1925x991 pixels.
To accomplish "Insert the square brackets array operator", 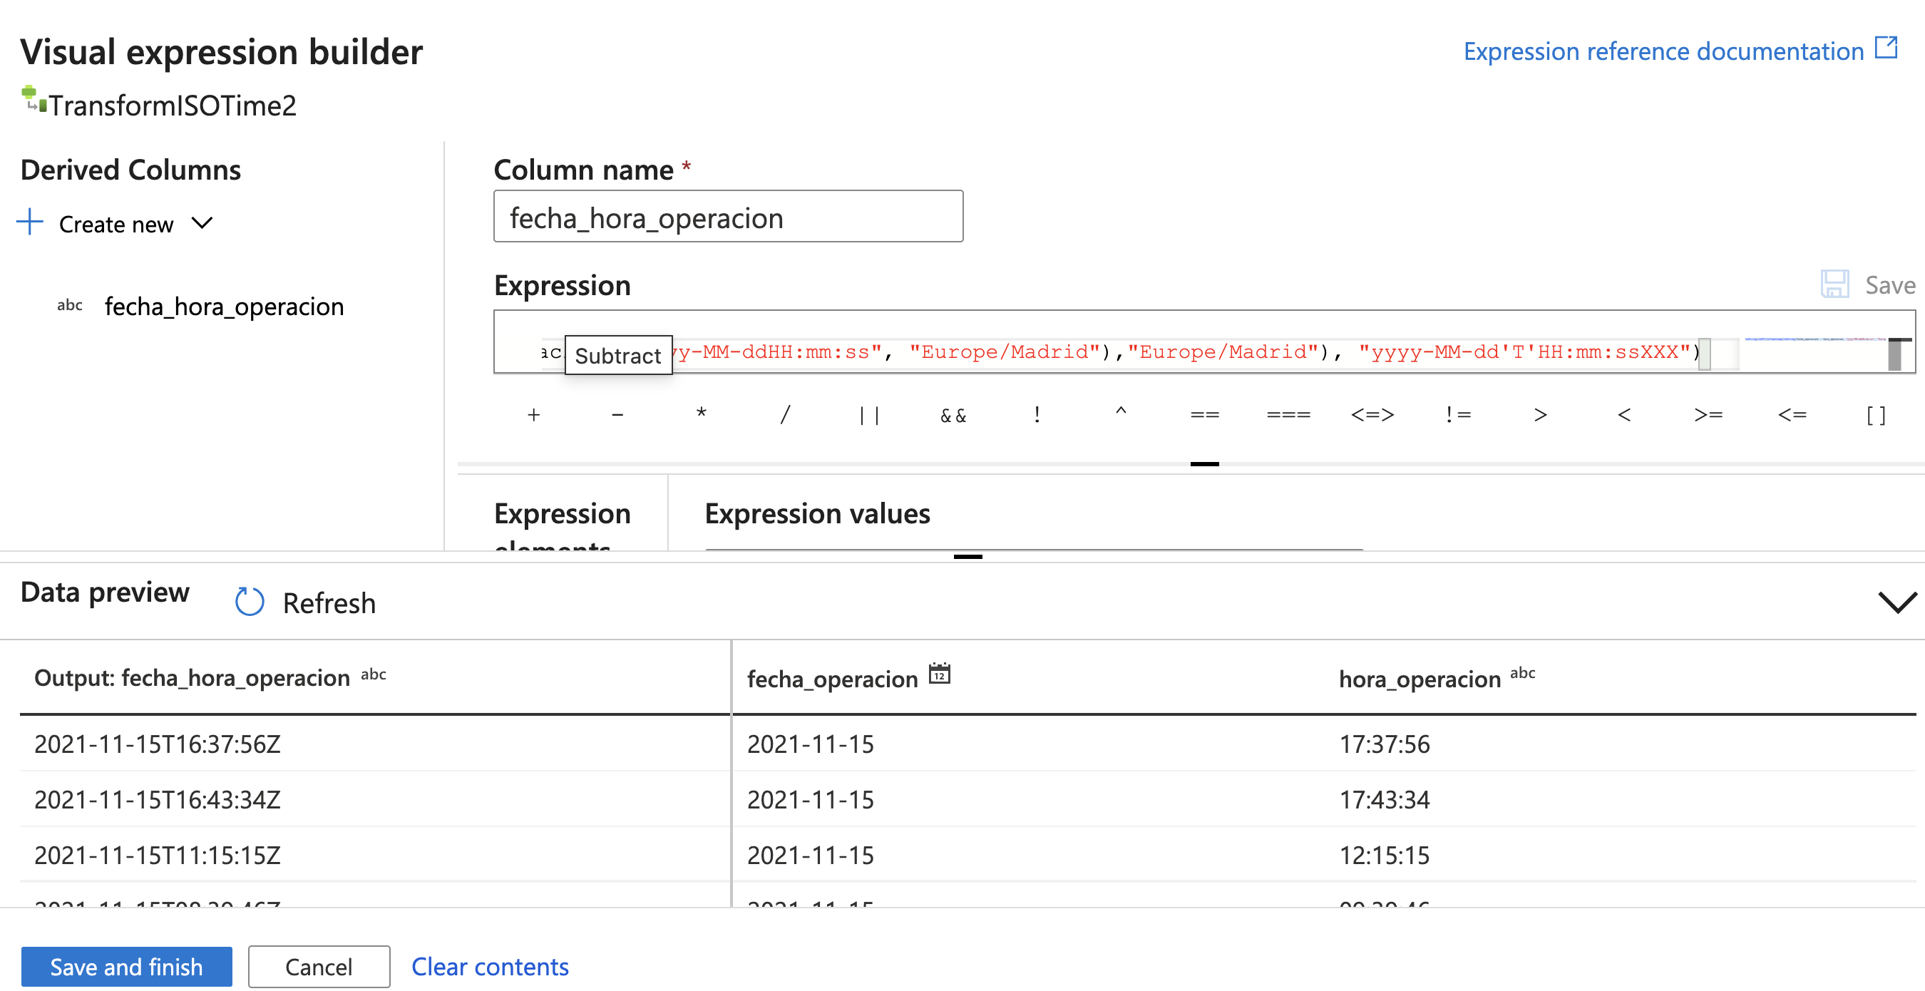I will point(1876,415).
